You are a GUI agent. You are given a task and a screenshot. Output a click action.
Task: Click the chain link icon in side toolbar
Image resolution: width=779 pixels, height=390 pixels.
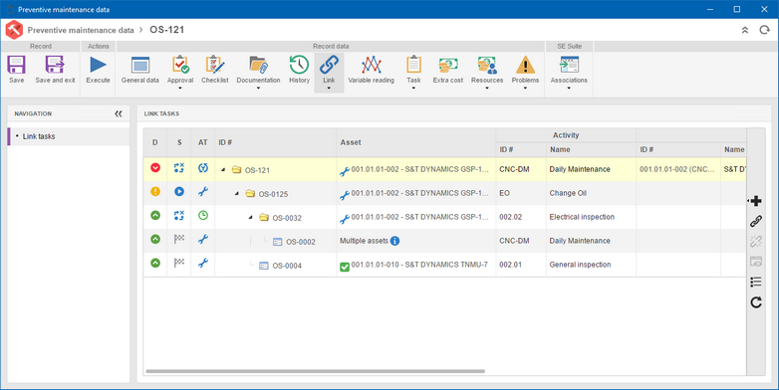756,221
